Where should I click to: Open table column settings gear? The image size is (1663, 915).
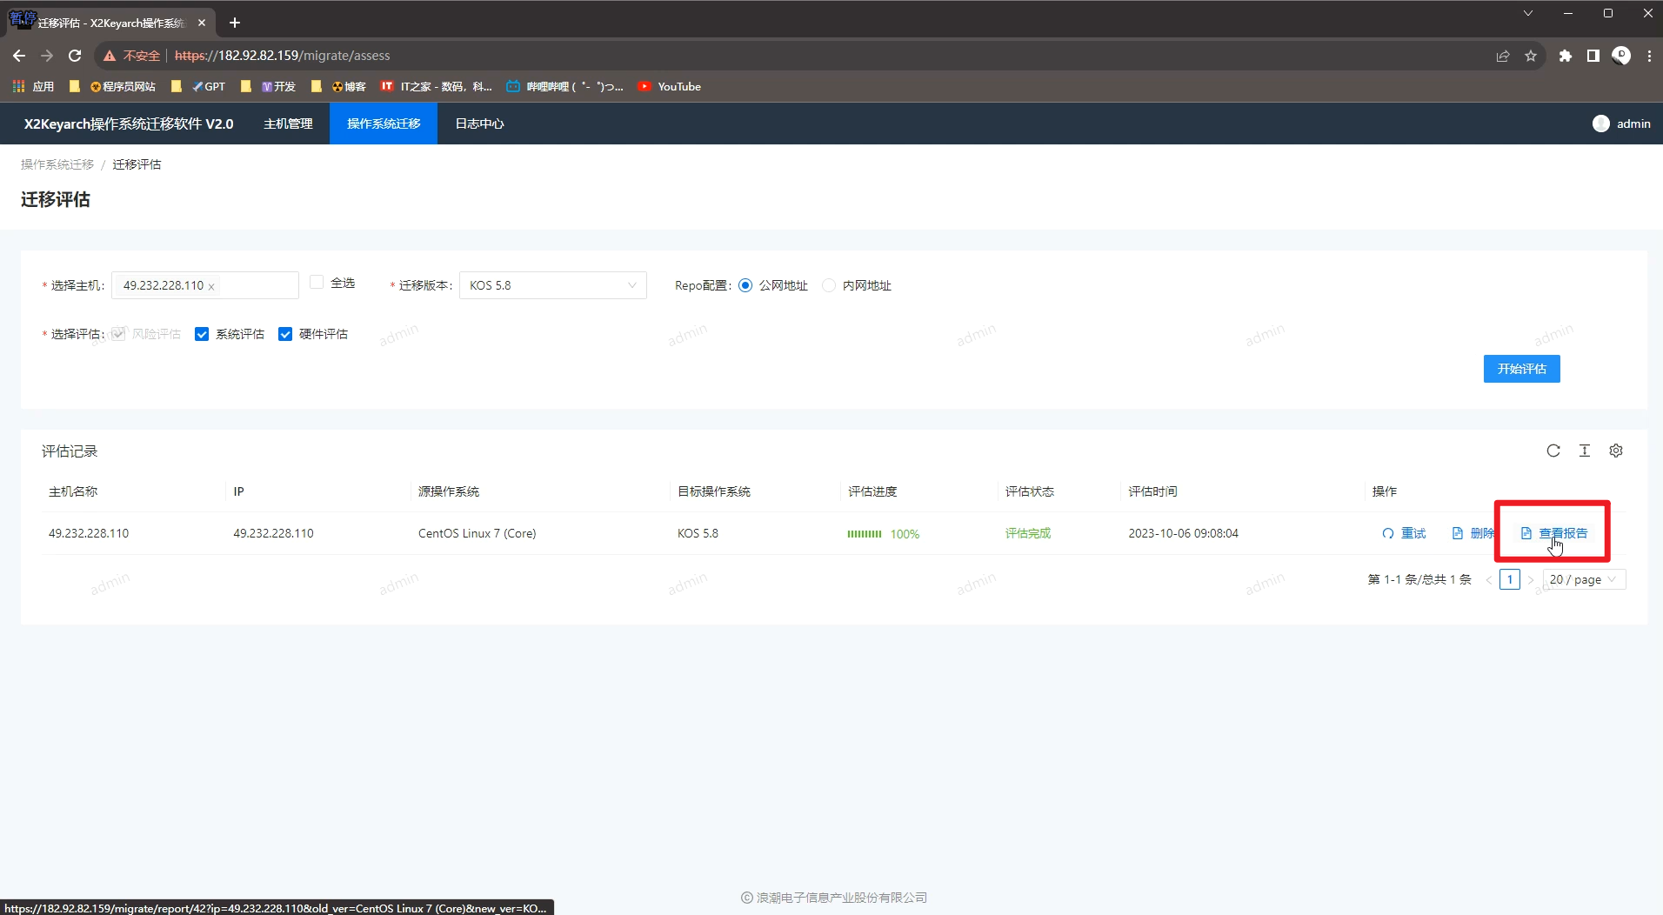(1615, 451)
